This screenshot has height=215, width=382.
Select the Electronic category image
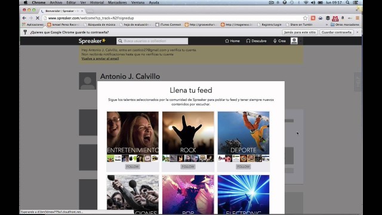point(244,195)
